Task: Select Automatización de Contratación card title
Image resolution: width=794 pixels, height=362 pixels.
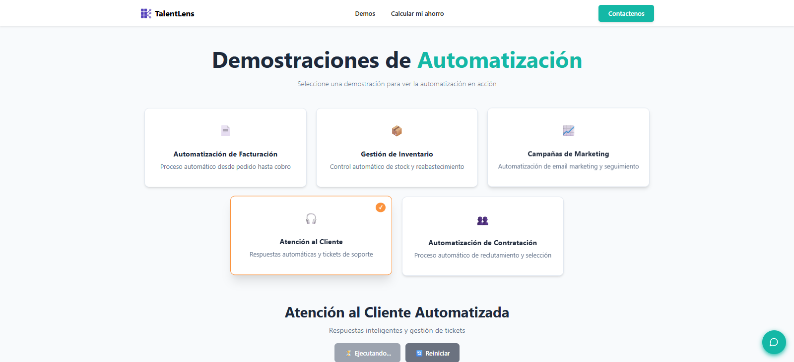Action: (483, 243)
